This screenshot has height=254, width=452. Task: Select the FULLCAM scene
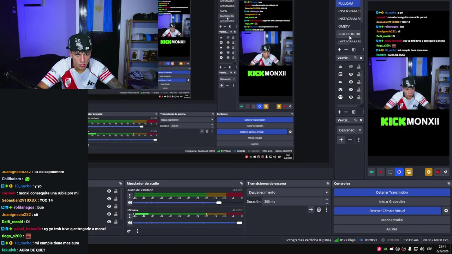click(x=349, y=4)
